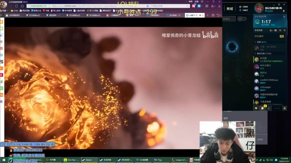Screen dimensions: 291x163
Task: Open the scissors screenshot tool icon
Action: tap(213, 6)
